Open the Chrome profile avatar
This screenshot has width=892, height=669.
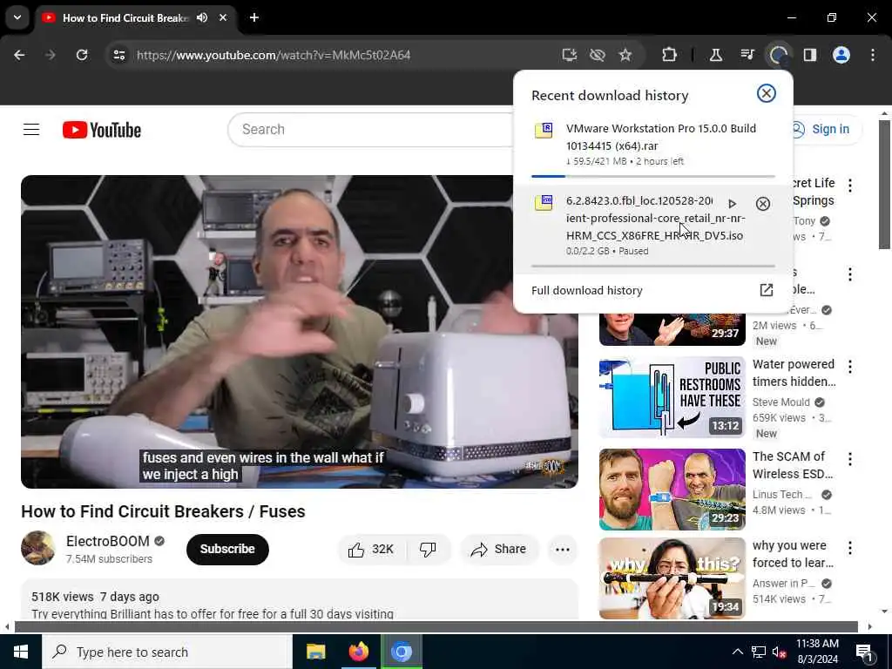pyautogui.click(x=841, y=55)
